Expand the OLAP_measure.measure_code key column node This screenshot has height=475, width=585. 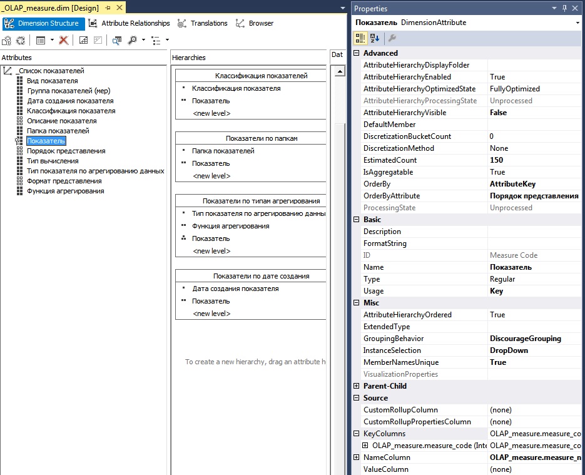tap(365, 446)
